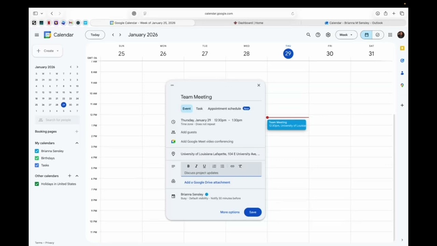Insert a link in description
The height and width of the screenshot is (246, 437).
[232, 166]
